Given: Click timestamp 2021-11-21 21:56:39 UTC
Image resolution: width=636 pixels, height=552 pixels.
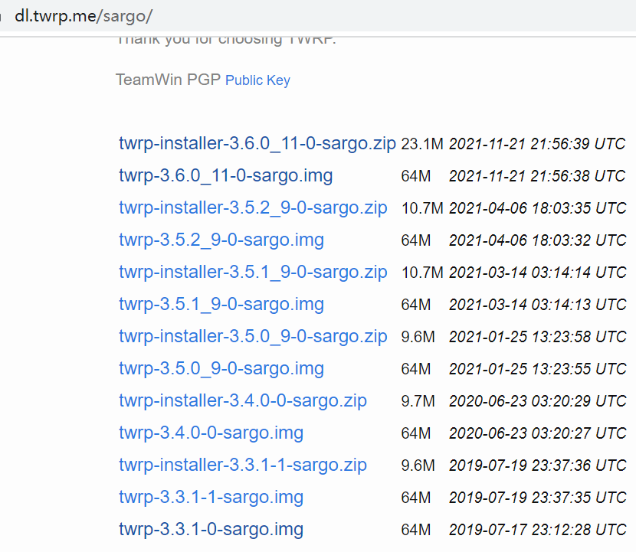Looking at the screenshot, I should pos(537,144).
